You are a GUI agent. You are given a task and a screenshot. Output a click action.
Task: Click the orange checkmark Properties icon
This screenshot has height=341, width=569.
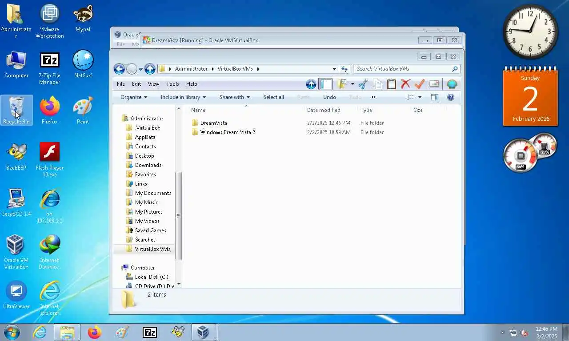(419, 84)
